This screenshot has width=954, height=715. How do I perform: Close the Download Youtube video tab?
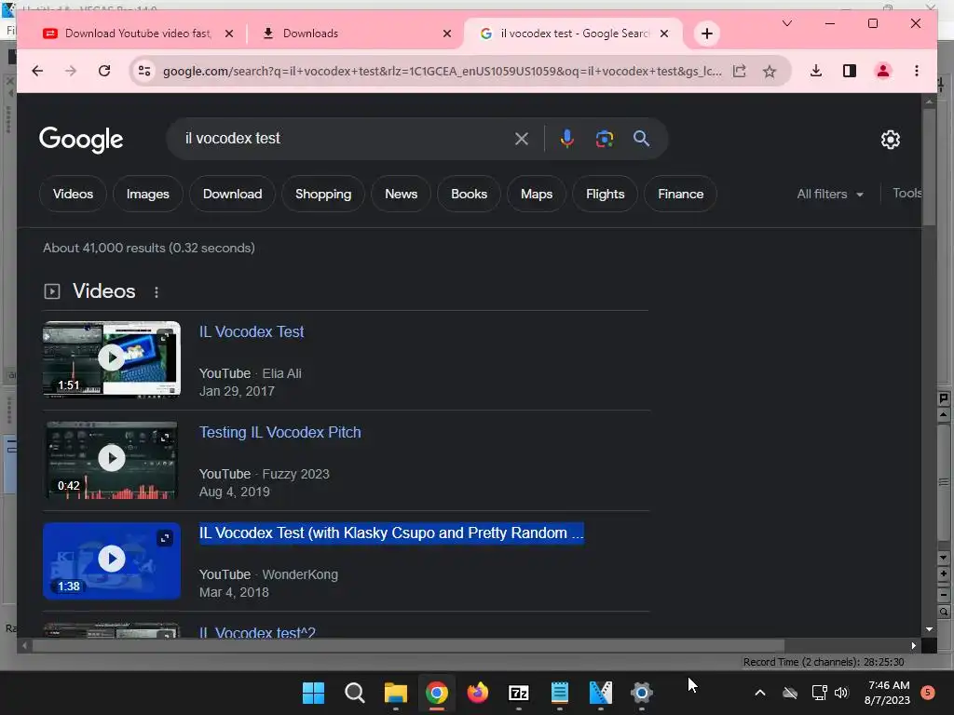click(x=229, y=34)
